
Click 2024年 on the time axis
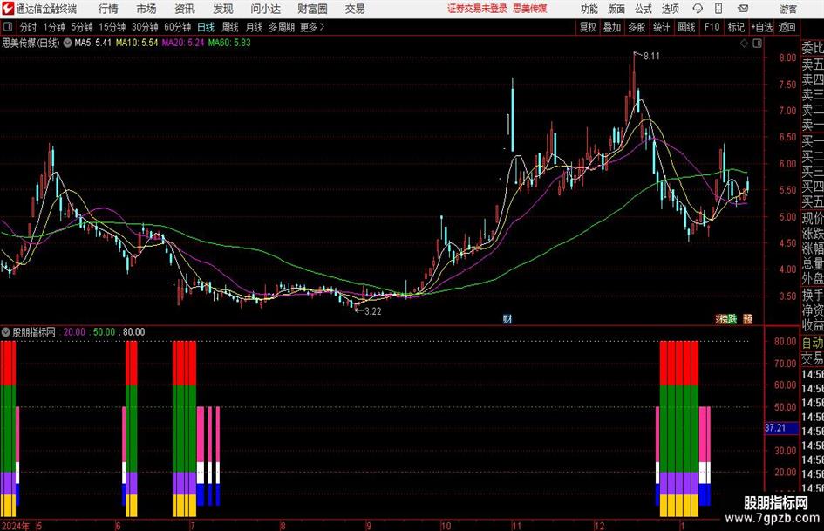[16, 525]
